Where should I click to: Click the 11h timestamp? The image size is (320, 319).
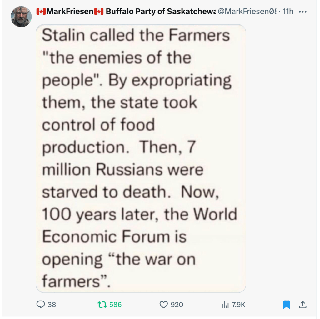point(288,12)
